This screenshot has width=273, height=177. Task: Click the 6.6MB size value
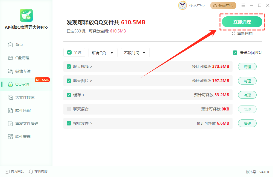223,123
